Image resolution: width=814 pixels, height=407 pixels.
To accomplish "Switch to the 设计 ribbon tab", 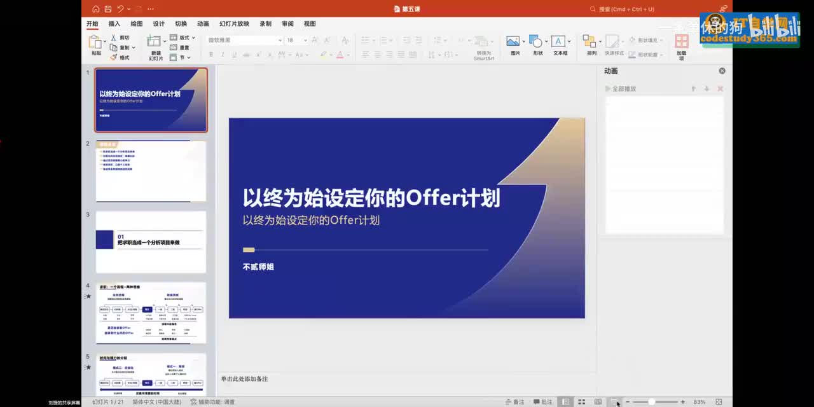I will pos(159,24).
